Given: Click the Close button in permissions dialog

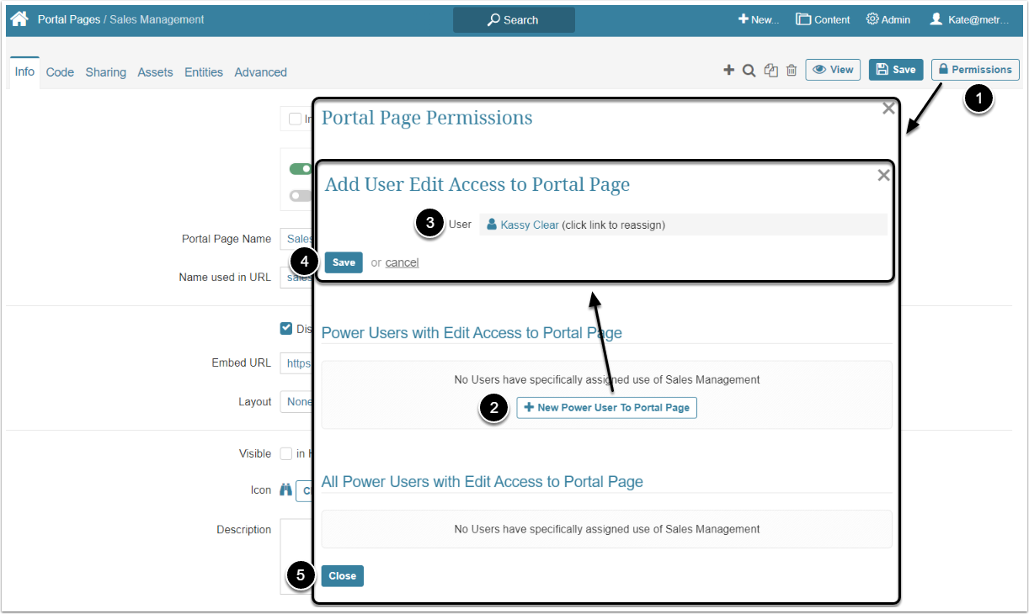Looking at the screenshot, I should pos(342,576).
